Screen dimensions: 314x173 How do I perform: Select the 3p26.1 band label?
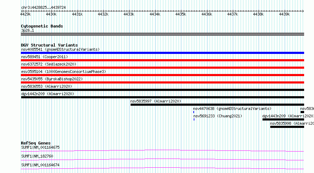[28, 30]
